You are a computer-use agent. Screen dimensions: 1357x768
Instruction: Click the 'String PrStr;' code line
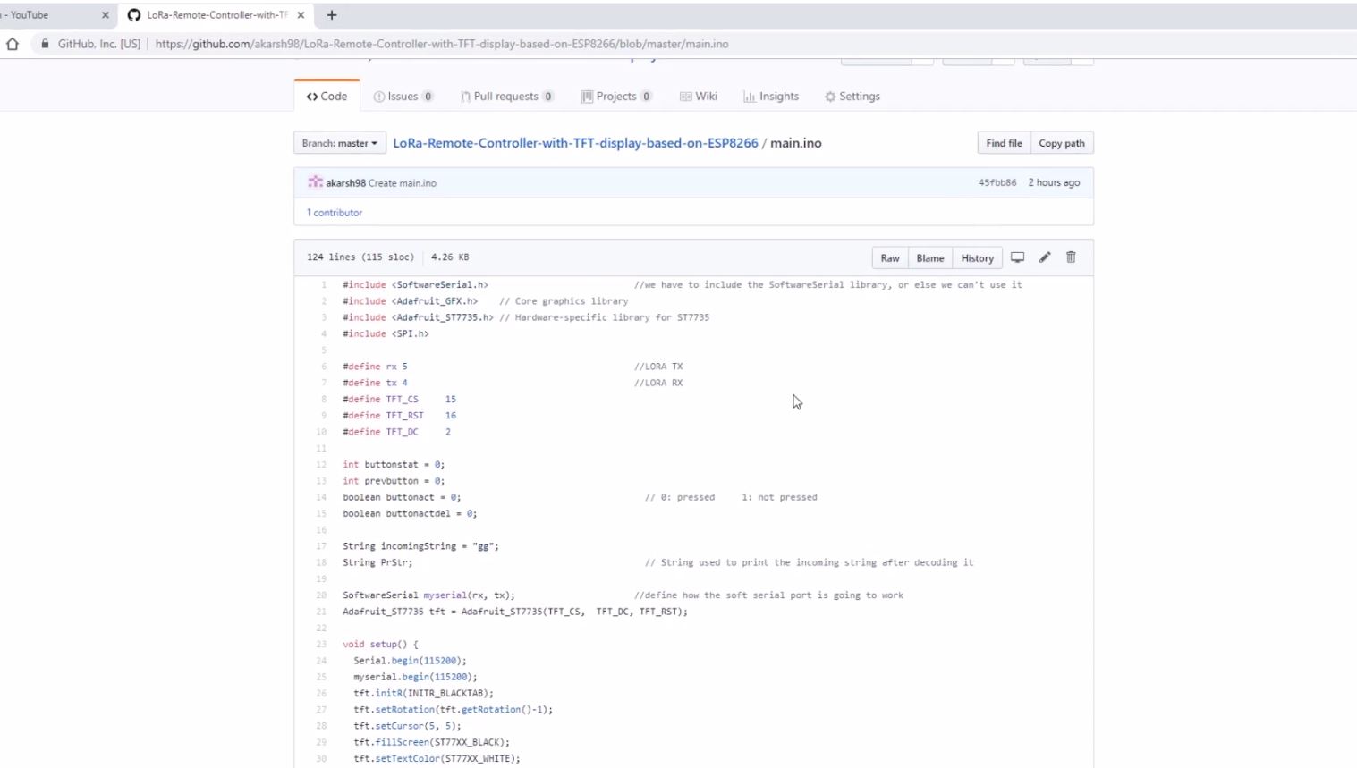point(377,562)
